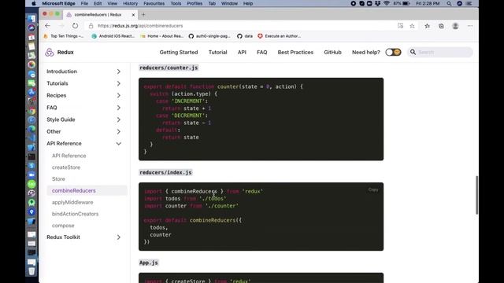Screen dimensions: 504x283
Task: Copy the reducers/index.js code block
Action: 373,189
